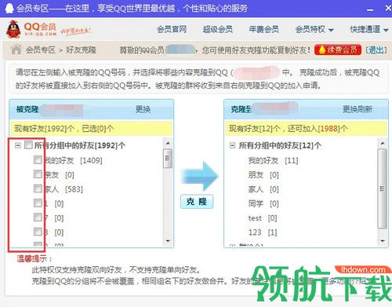Click the 克隆 button
The width and height of the screenshot is (392, 307).
[197, 202]
